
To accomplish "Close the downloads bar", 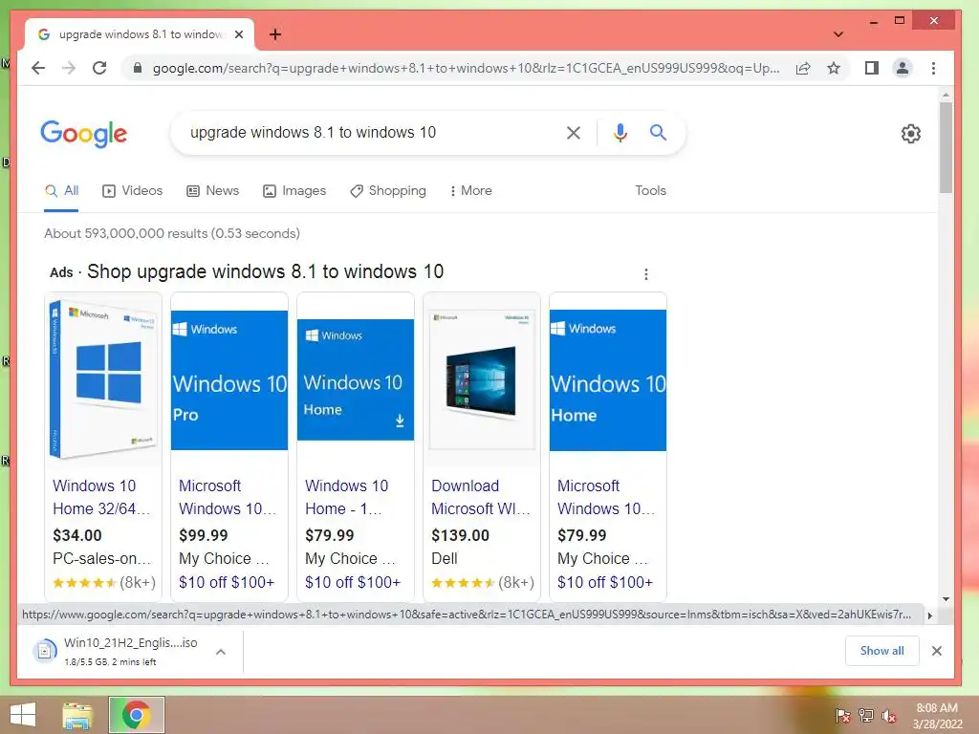I will click(937, 651).
